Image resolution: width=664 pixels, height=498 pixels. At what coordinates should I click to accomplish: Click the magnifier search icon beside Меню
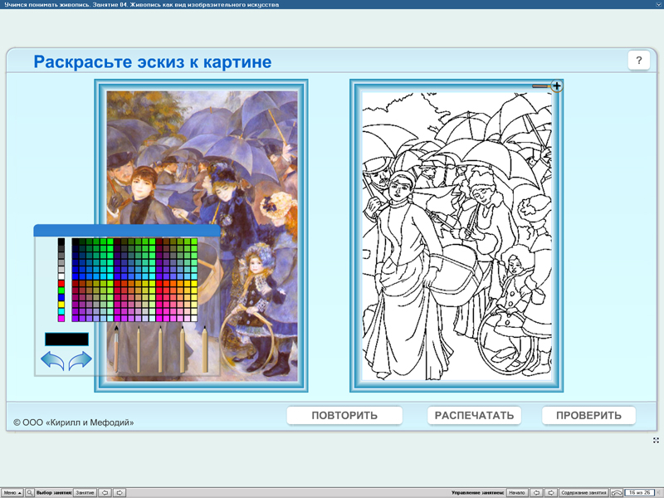29,492
